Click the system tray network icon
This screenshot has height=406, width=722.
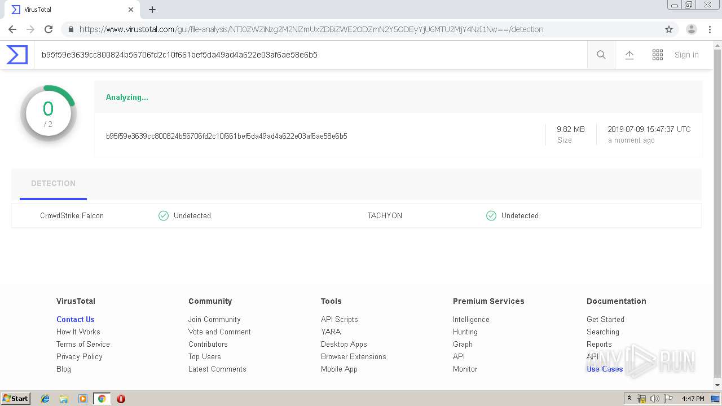pos(641,399)
